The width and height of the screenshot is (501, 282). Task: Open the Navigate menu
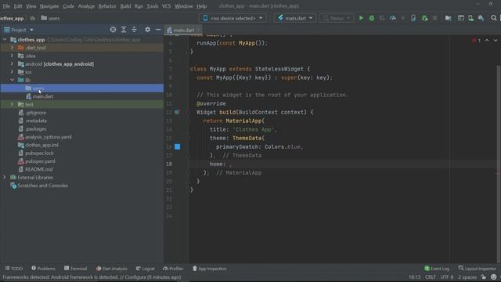(49, 6)
